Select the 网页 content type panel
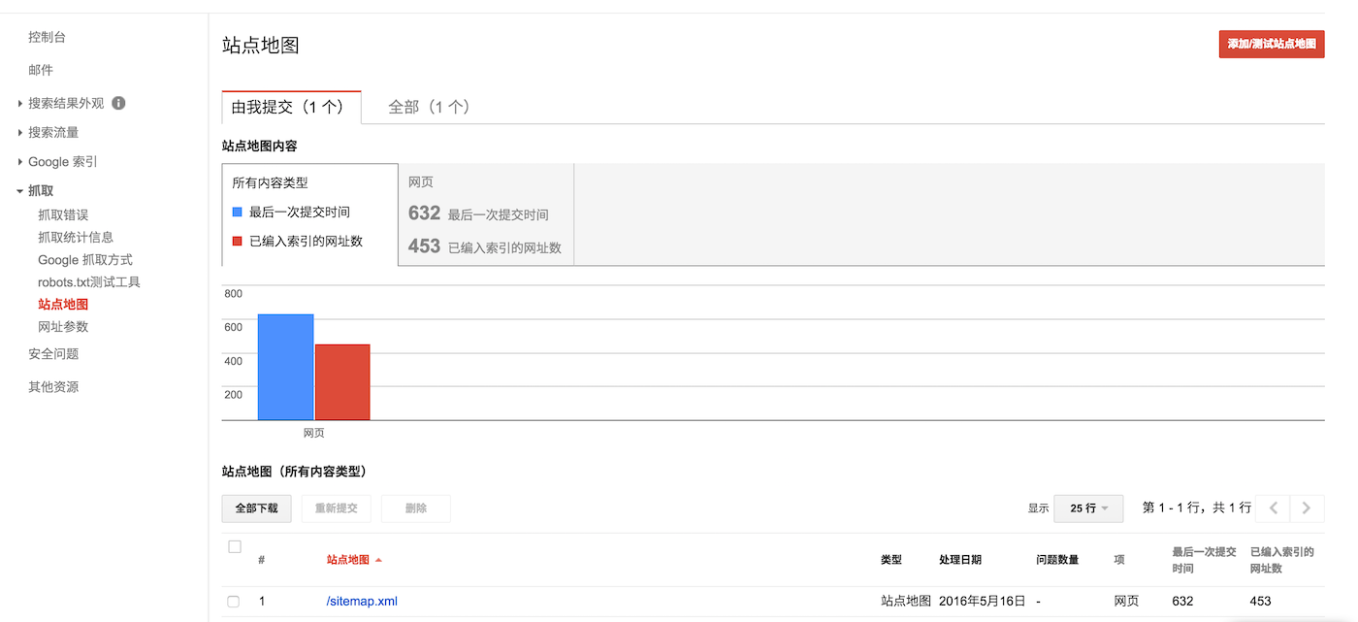Viewport: 1358px width, 622px height. coord(486,214)
